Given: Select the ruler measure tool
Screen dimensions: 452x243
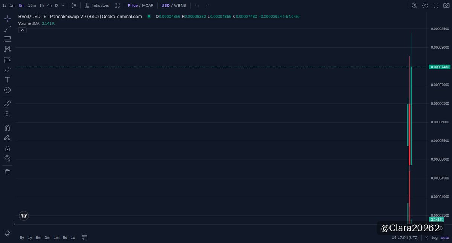Looking at the screenshot, I should pyautogui.click(x=7, y=103).
